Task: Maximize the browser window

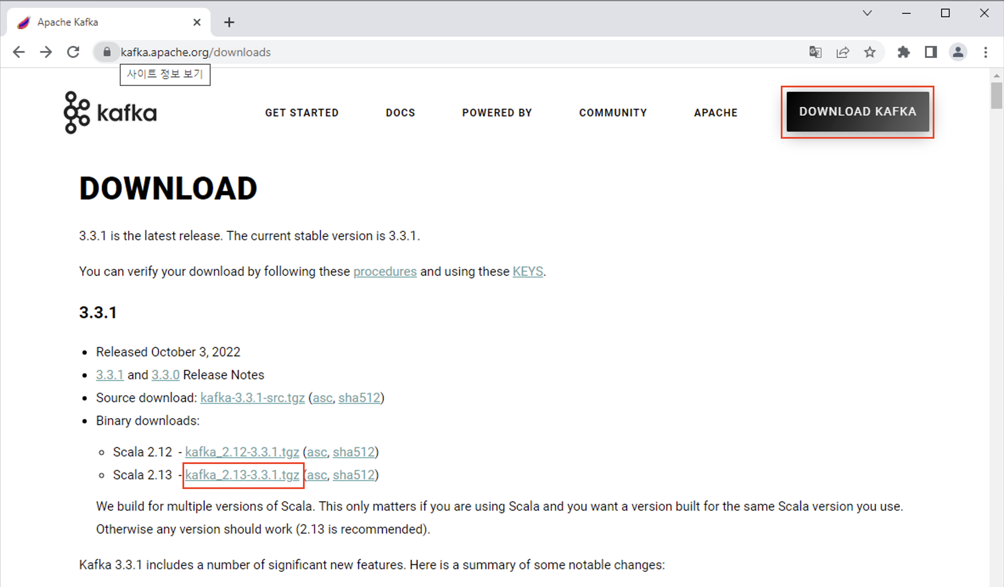Action: [945, 13]
